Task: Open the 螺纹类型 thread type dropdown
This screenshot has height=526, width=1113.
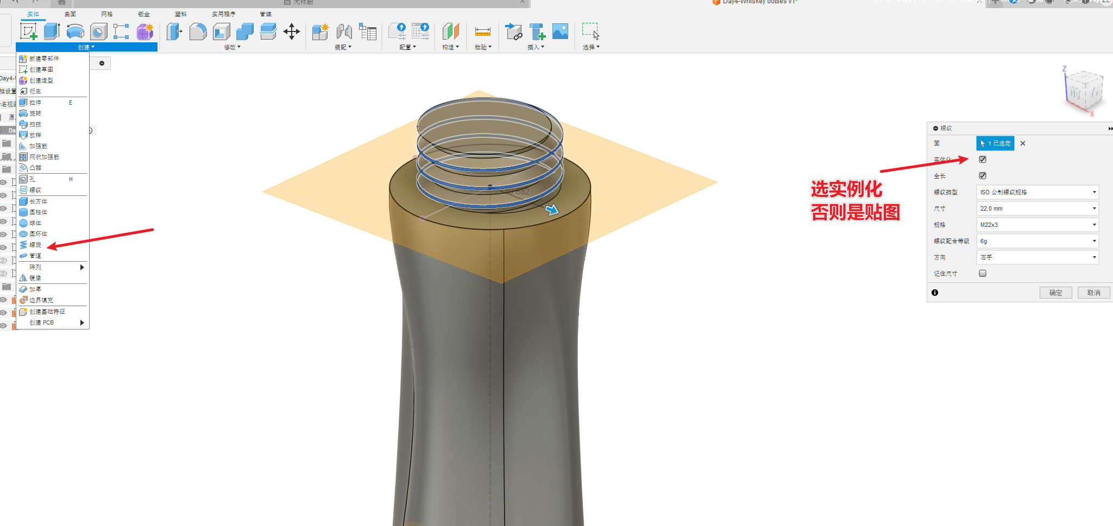Action: point(1037,192)
